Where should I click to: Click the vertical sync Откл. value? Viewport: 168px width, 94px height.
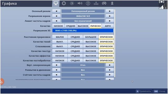pyautogui.click(x=83, y=65)
